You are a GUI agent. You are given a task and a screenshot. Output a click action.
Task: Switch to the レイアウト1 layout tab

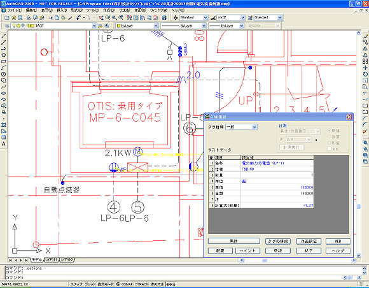[x=52, y=260]
